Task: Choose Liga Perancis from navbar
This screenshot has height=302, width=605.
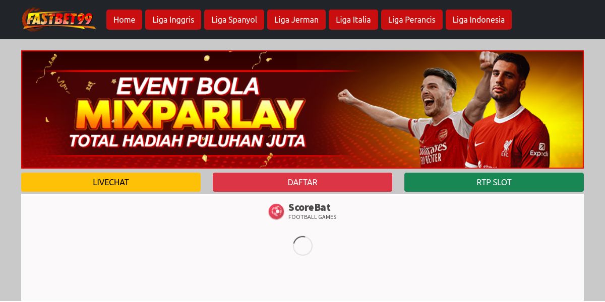Action: [x=412, y=20]
